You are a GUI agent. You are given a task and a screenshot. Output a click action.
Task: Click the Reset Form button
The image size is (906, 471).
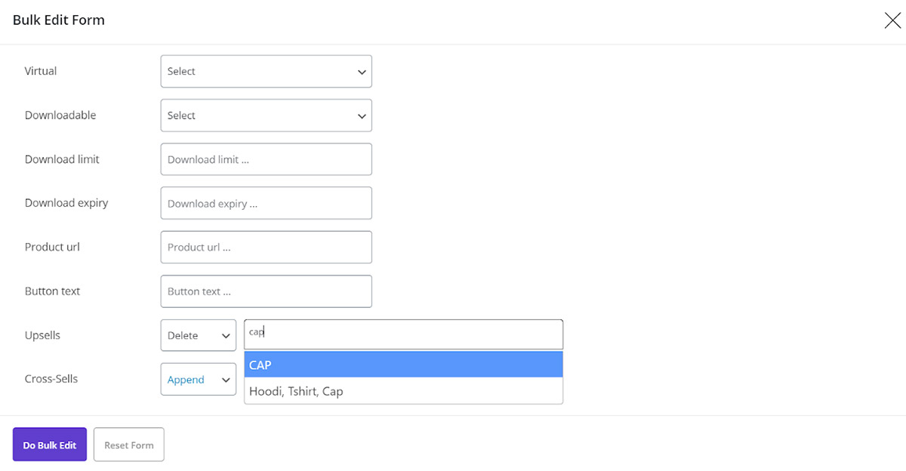[x=128, y=445]
